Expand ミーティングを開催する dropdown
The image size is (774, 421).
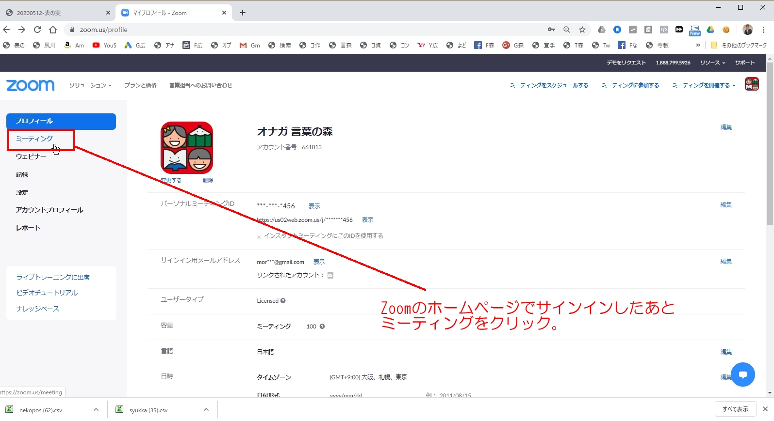[x=704, y=85]
